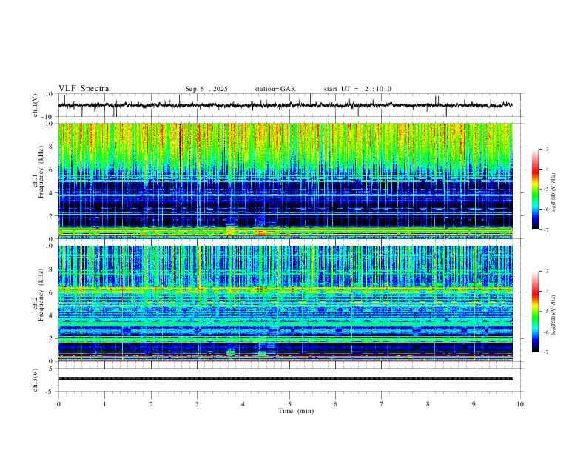Click time axis tick label "3"
The width and height of the screenshot is (586, 453).
pos(197,404)
